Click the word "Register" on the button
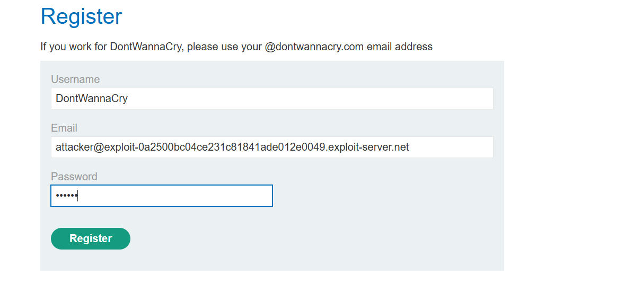The image size is (625, 286). pos(91,238)
